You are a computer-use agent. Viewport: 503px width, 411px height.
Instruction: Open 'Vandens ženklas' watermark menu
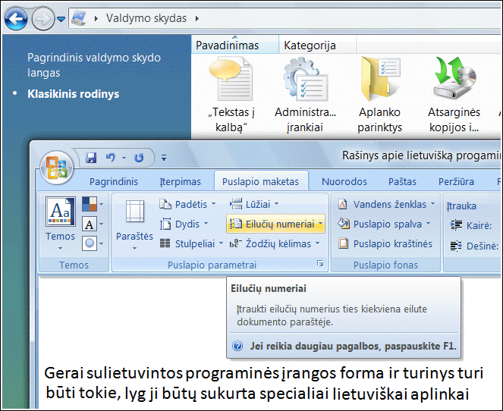pos(387,204)
